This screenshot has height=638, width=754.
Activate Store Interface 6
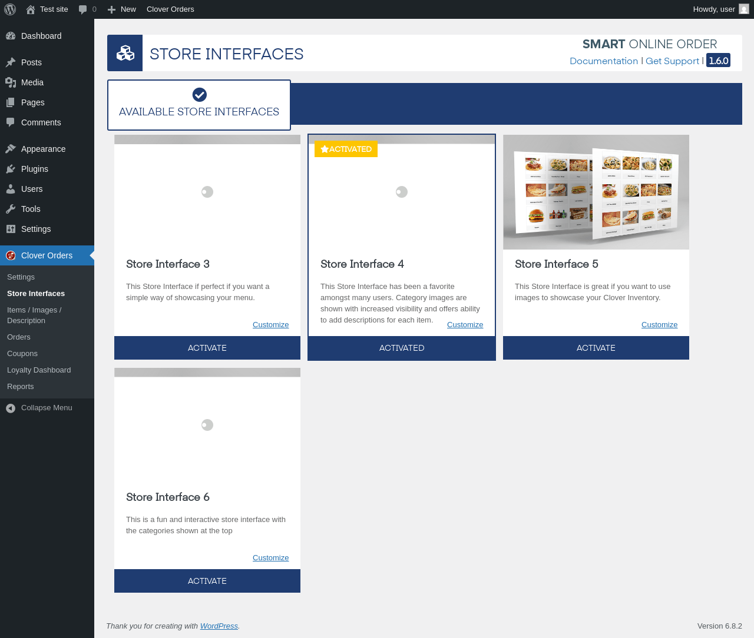pos(207,581)
